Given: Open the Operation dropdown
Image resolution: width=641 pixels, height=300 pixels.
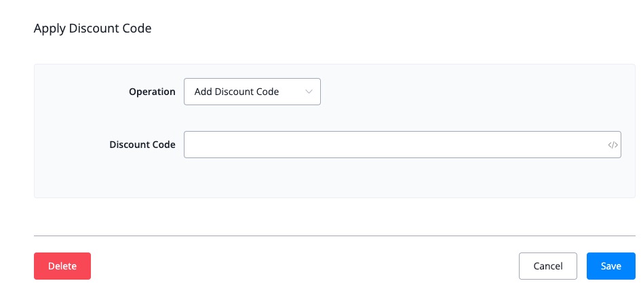Looking at the screenshot, I should [252, 92].
